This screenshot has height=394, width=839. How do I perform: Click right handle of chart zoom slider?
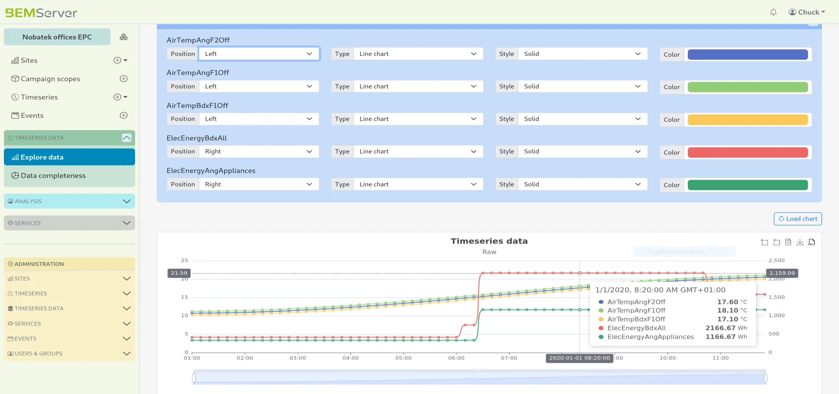tap(765, 378)
